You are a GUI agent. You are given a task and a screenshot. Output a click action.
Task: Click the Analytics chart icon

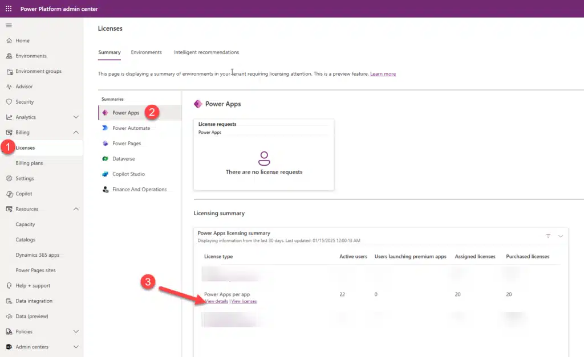tap(9, 117)
